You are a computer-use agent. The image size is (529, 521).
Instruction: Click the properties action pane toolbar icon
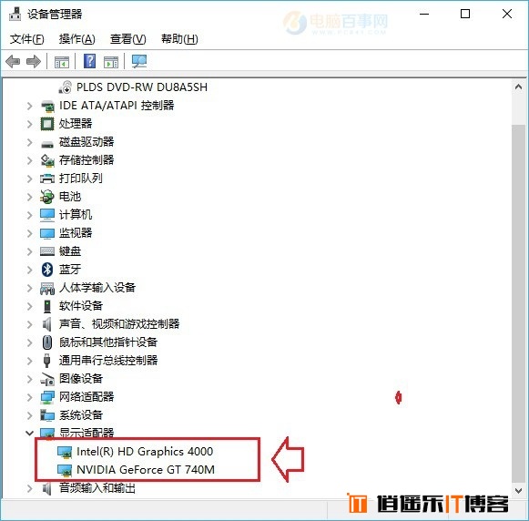[111, 62]
